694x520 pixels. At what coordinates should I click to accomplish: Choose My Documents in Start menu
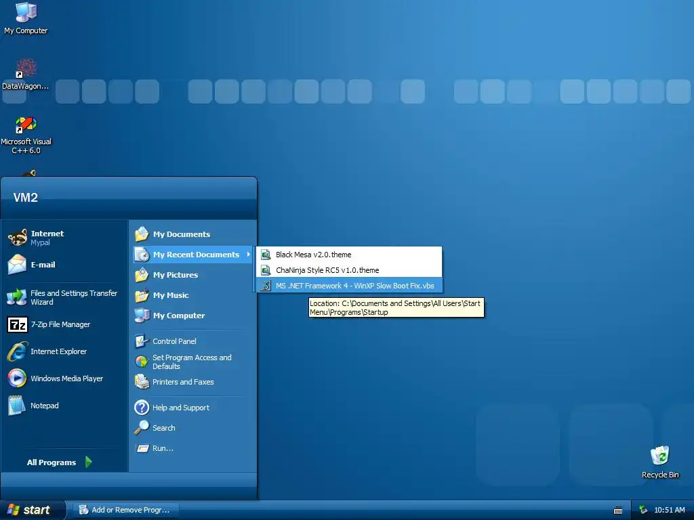192,234
